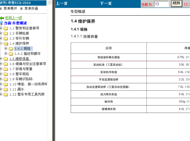The image size is (190, 141).
Task: Click the folder icon of 1.5 维修信息
Action: pyautogui.click(x=6, y=59)
